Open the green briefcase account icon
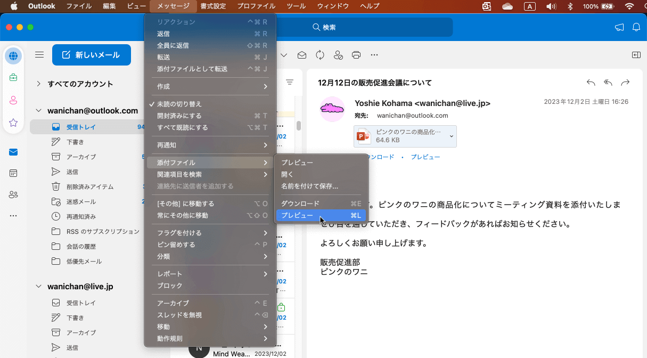 [x=13, y=78]
